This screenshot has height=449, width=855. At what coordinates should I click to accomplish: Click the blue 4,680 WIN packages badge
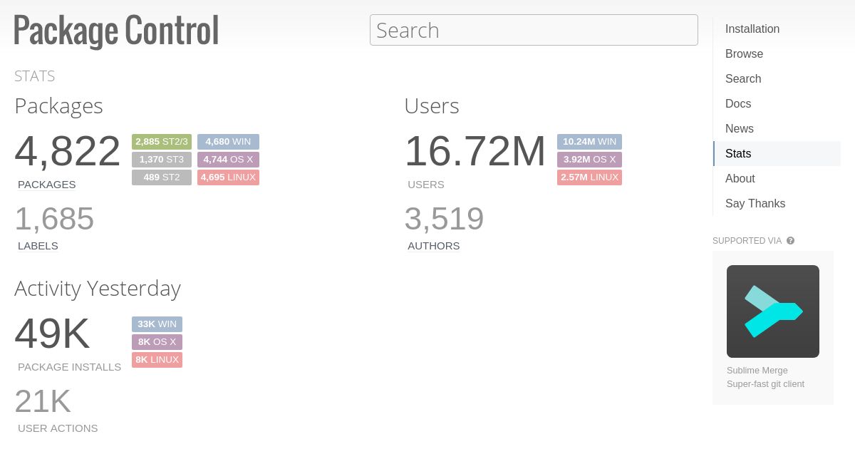(x=228, y=142)
